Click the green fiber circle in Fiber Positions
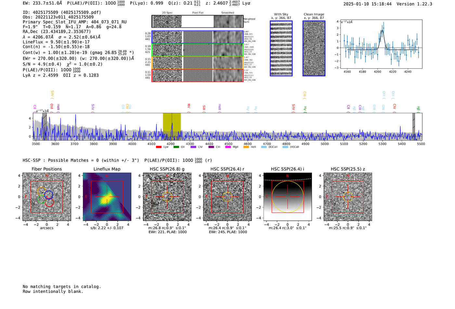Screen dimensions: 455x309 (x=42, y=199)
